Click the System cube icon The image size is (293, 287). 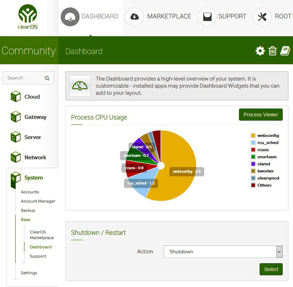[16, 179]
